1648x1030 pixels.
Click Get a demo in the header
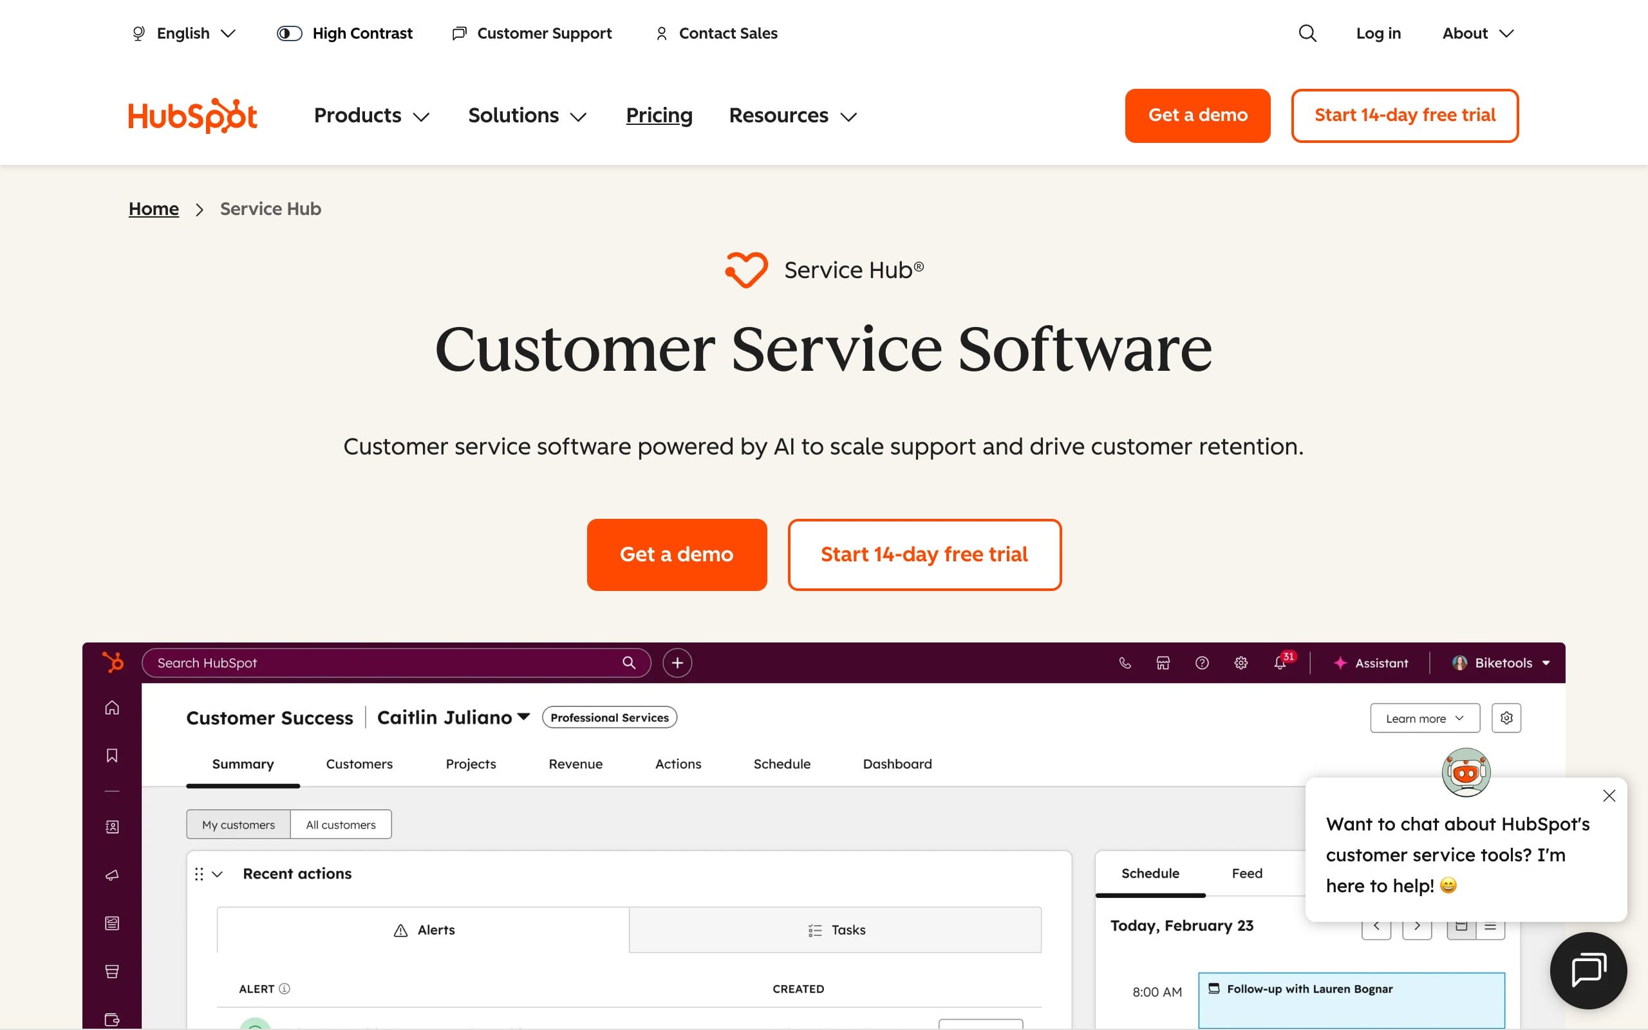point(1197,116)
